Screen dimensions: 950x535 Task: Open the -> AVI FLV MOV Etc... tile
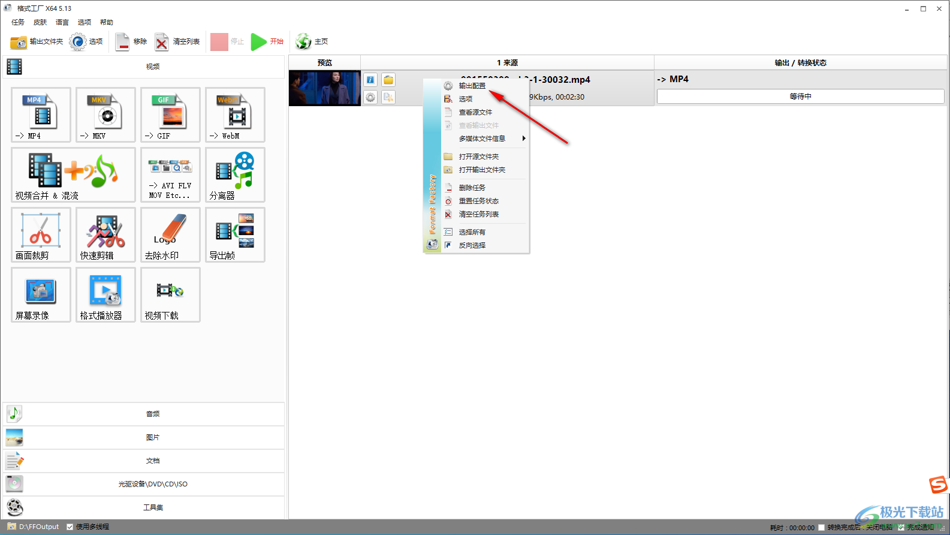[170, 175]
